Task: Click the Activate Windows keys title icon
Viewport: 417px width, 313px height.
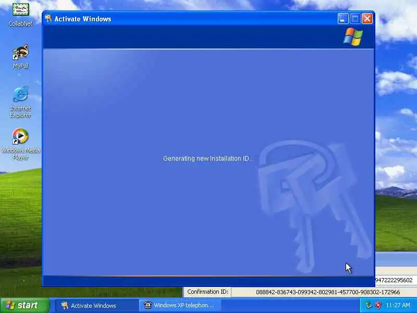Action: coord(48,18)
